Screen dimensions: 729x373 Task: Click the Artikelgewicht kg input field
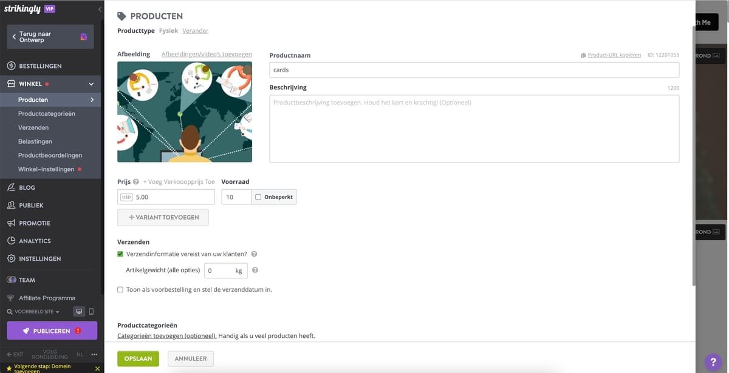(225, 271)
